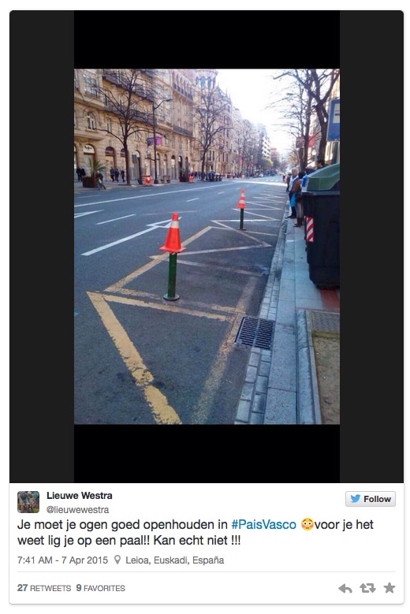This screenshot has width=410, height=614.
Task: Click the location pin icon
Action: click(x=117, y=560)
